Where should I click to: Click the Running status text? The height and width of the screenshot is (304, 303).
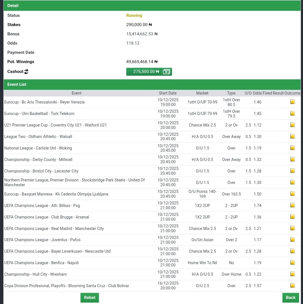coord(134,15)
